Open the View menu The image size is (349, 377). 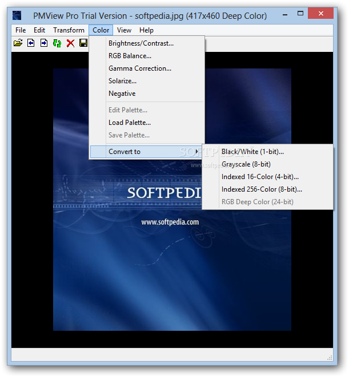coord(124,30)
